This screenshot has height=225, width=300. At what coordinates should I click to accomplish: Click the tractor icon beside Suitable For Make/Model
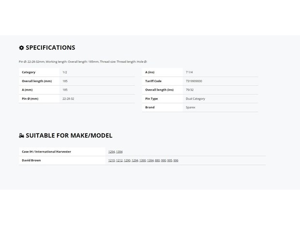[x=21, y=135]
